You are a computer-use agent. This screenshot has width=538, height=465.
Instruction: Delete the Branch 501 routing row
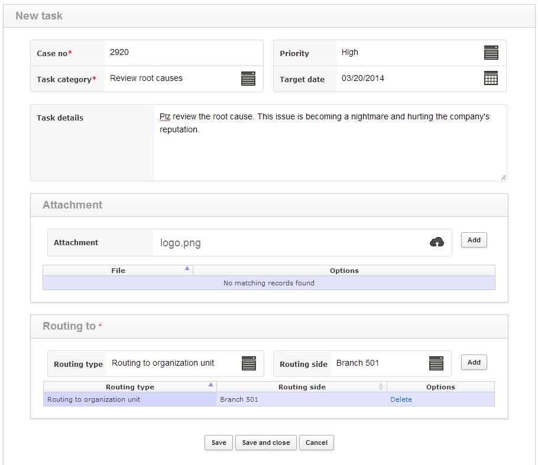[401, 399]
